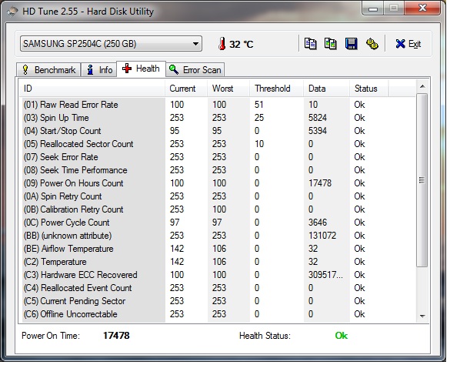
Task: Copy info to clipboard icon
Action: [310, 44]
